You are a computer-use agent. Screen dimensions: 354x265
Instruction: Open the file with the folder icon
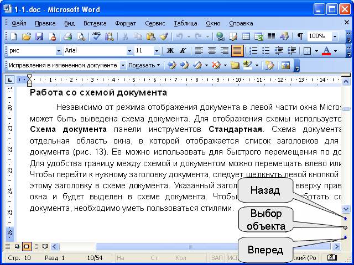27,36
